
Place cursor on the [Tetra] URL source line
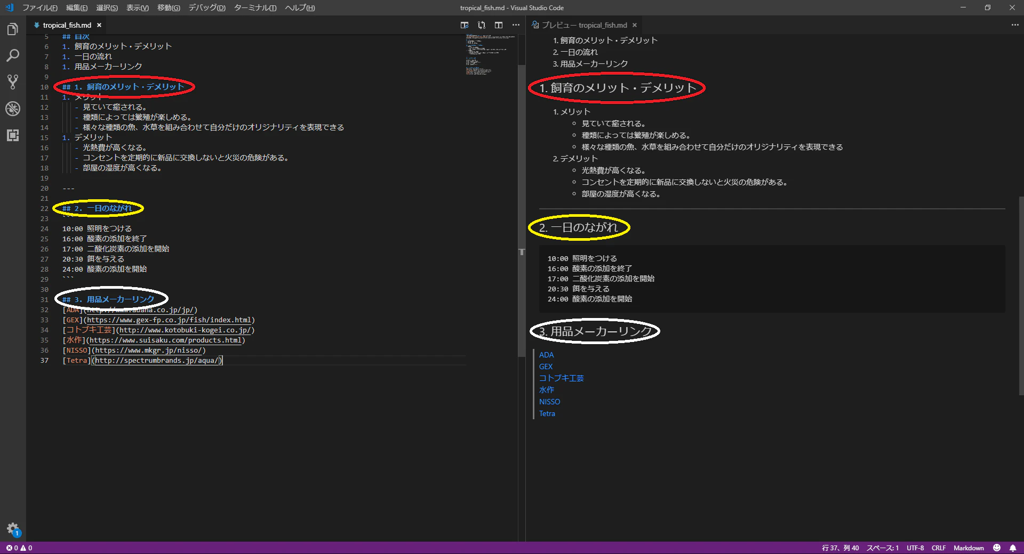click(x=142, y=361)
